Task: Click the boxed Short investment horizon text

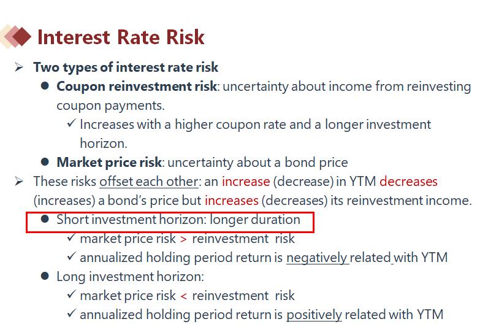Action: 178,220
